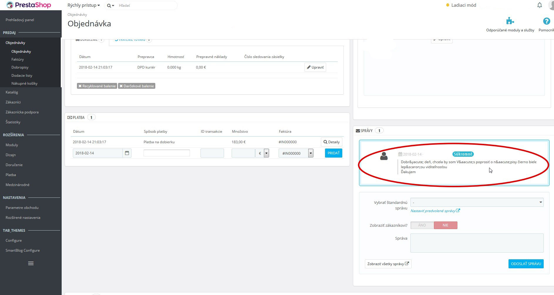Open Štatistiky in sidebar
554x295 pixels.
13,122
